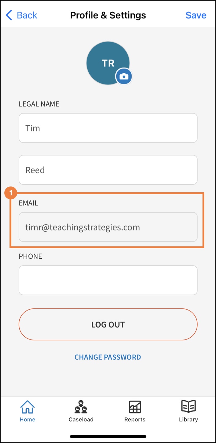Open Library via the book icon
Viewport: 216px width, 443px height.
[x=188, y=407]
